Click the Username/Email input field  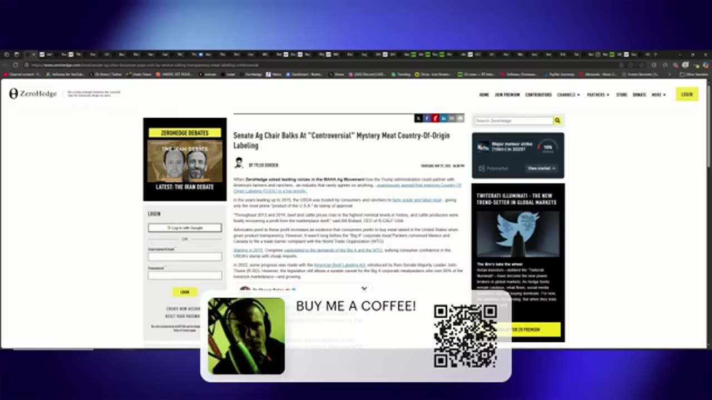click(x=185, y=257)
